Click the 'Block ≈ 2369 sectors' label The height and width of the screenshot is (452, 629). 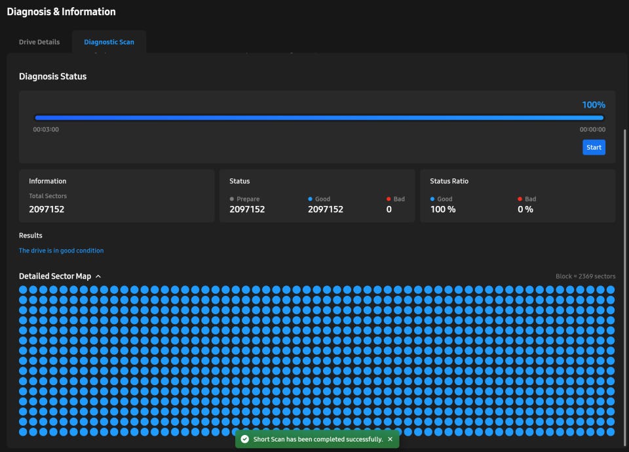[x=585, y=276]
